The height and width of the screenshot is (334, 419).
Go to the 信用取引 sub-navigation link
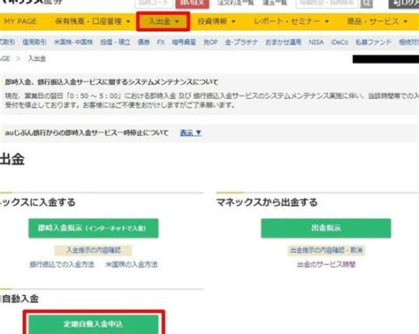point(34,42)
